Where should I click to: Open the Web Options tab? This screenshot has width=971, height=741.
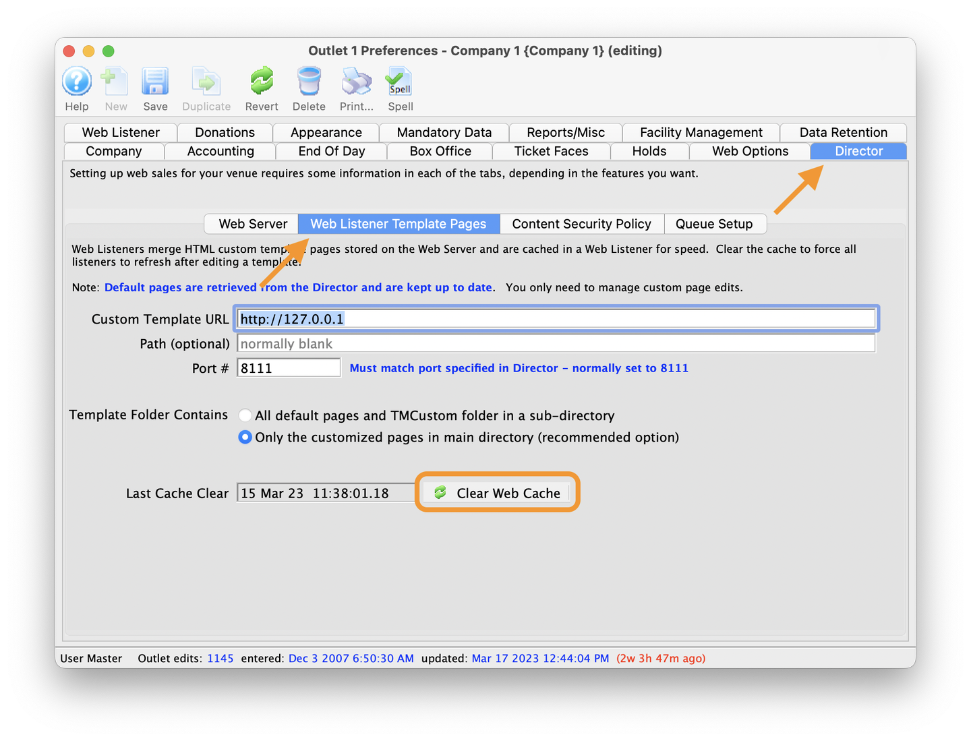[751, 151]
